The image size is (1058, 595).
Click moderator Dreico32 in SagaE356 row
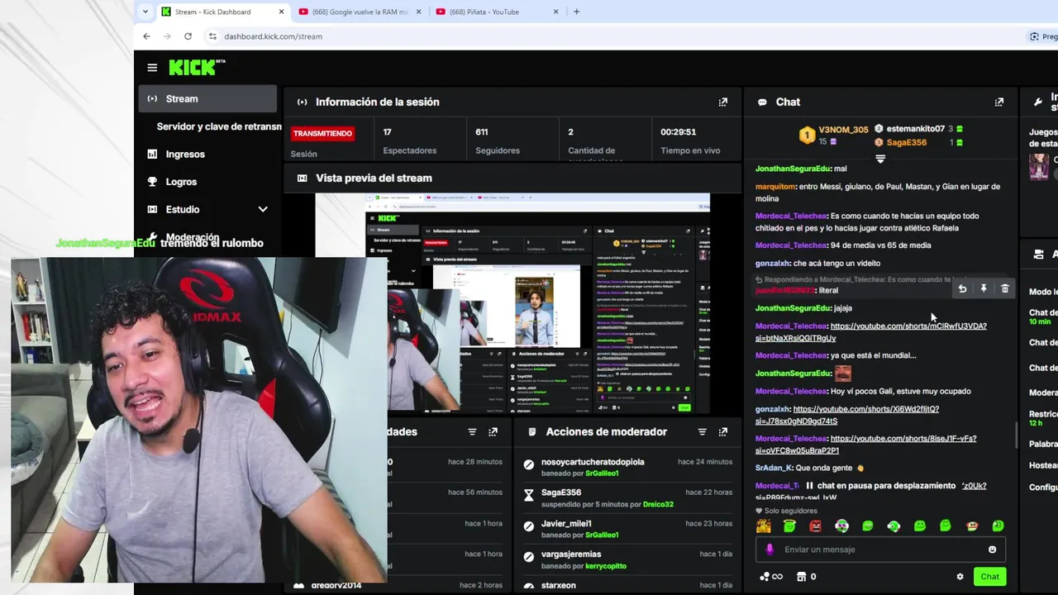tap(658, 504)
